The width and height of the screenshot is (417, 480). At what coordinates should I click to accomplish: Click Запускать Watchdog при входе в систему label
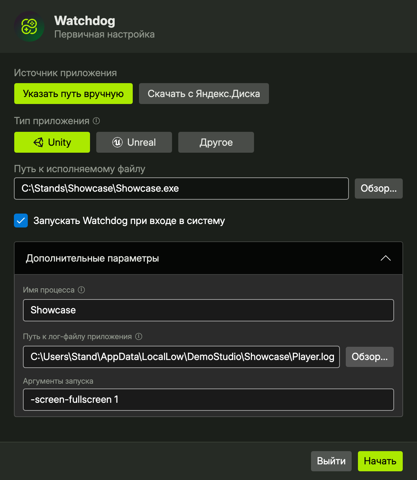pyautogui.click(x=129, y=221)
